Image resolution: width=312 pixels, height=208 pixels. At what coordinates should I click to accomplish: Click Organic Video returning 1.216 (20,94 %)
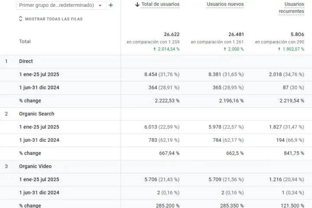[286, 179]
